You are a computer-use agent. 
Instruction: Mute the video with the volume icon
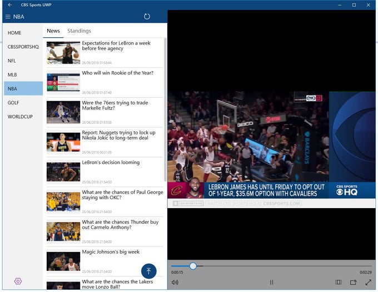tap(175, 282)
